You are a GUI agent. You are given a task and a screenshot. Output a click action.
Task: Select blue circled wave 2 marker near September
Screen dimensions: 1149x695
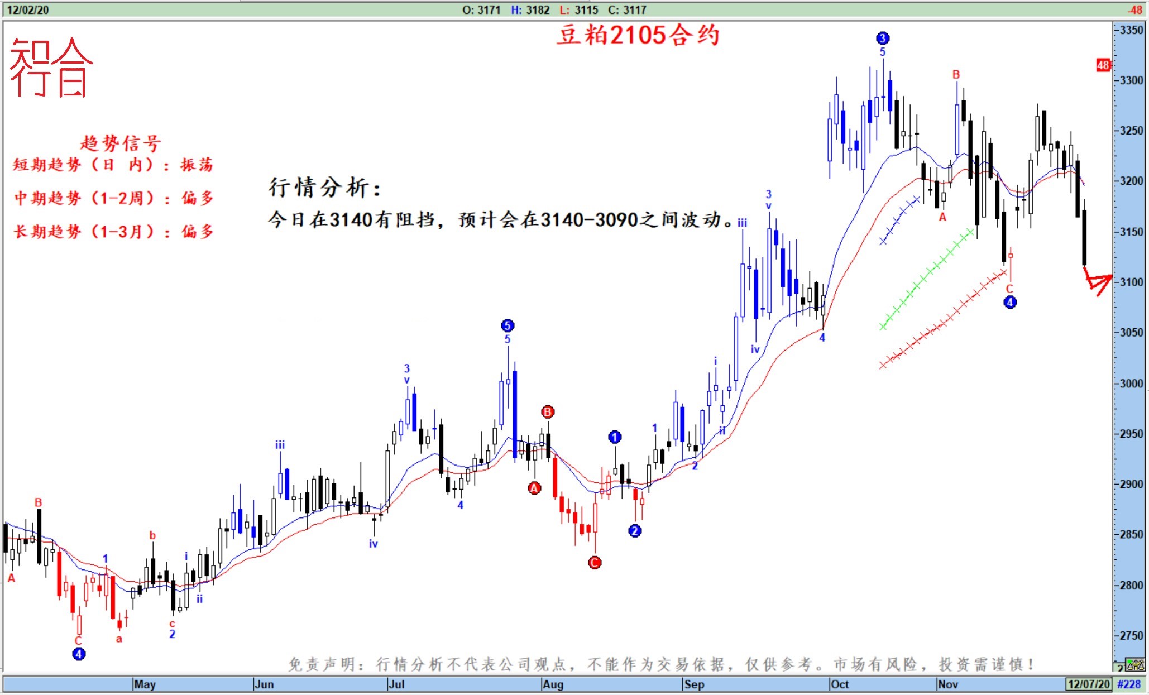coord(635,531)
